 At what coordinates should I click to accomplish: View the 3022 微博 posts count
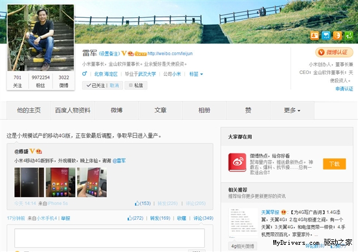pos(64,81)
